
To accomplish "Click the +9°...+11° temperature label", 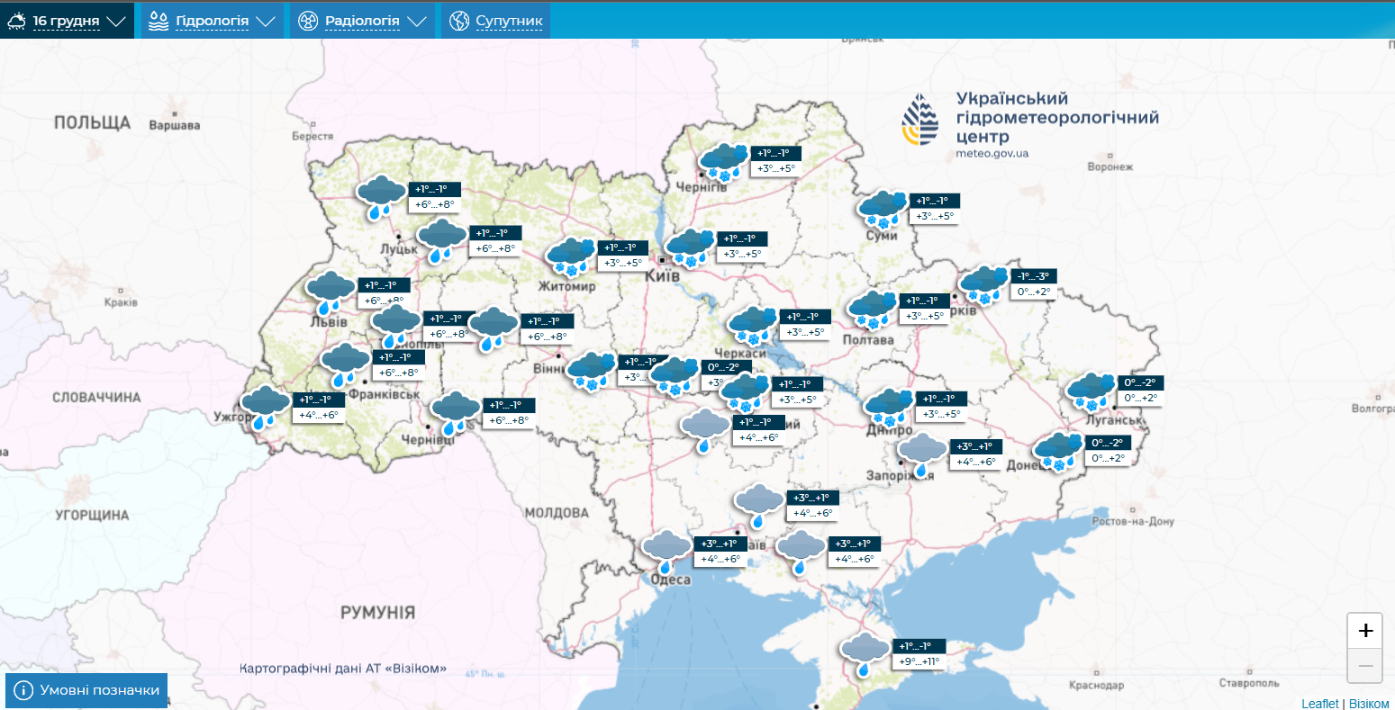I will click(919, 661).
